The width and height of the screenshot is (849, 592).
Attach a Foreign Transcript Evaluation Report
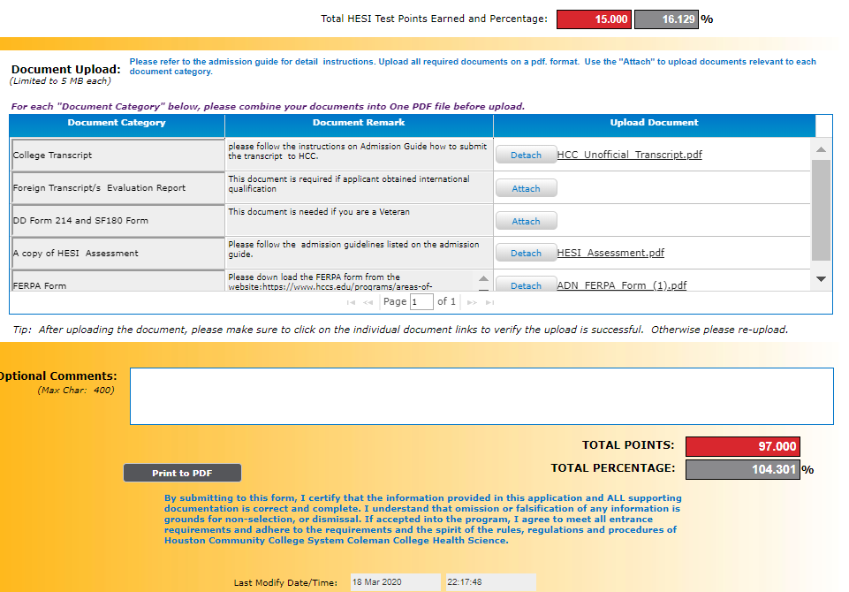(x=526, y=188)
